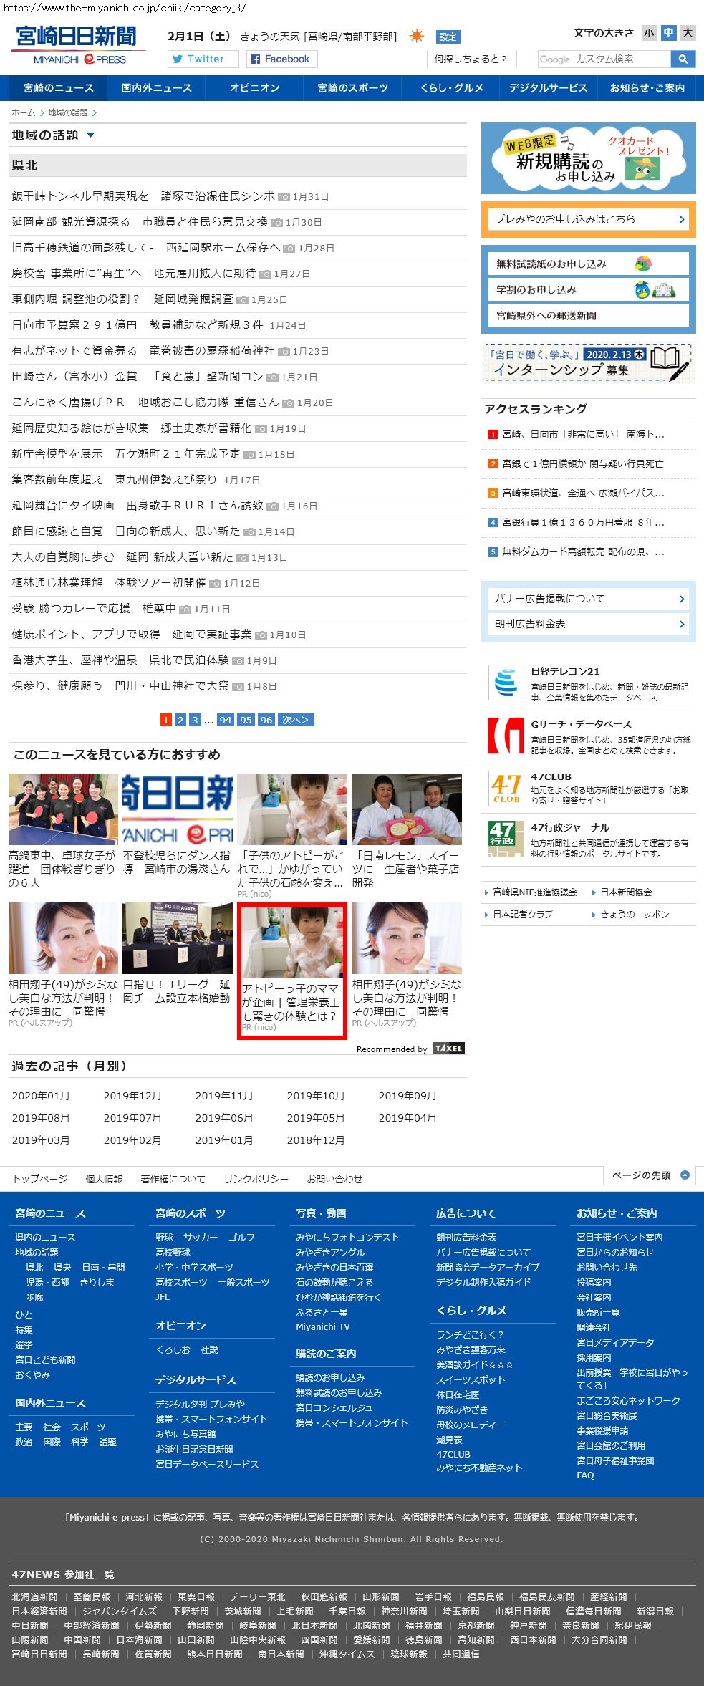Open アトピーっ子のママが企画 ad thumbnail
Viewport: 704px width, 1686px height.
click(292, 942)
